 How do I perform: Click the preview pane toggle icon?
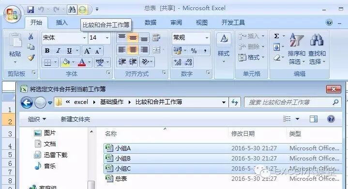pos(314,119)
